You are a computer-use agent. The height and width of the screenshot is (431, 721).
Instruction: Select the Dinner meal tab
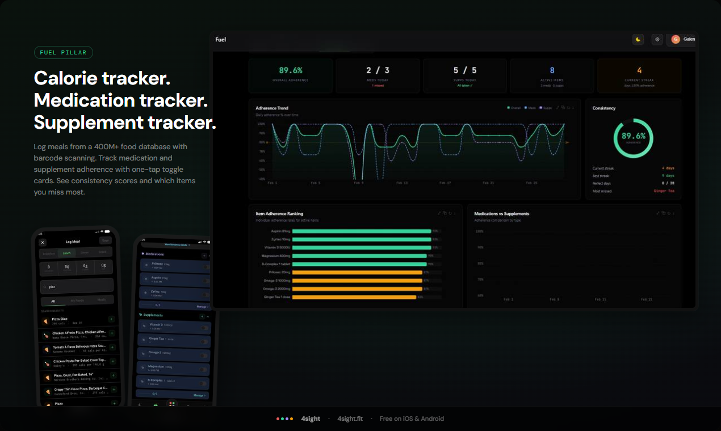coord(85,252)
